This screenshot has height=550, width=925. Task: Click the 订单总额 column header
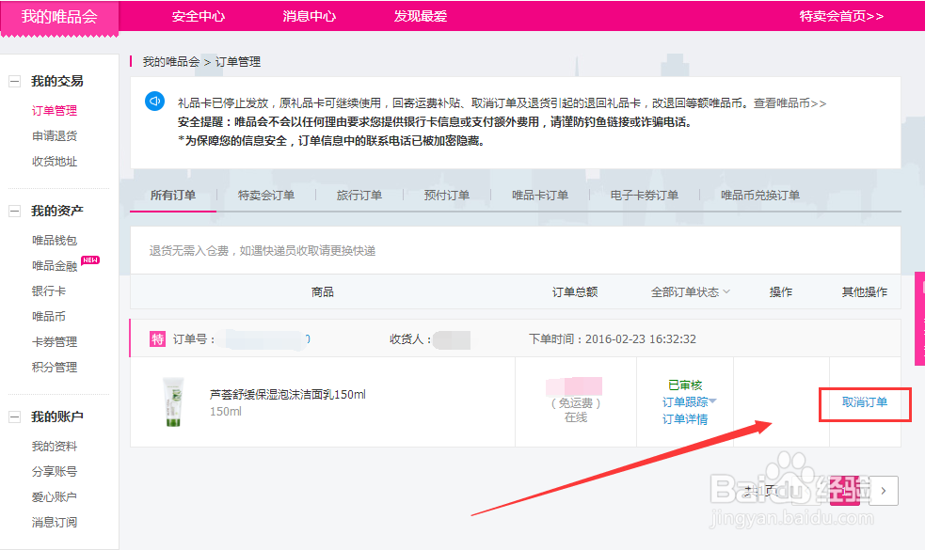coord(575,291)
